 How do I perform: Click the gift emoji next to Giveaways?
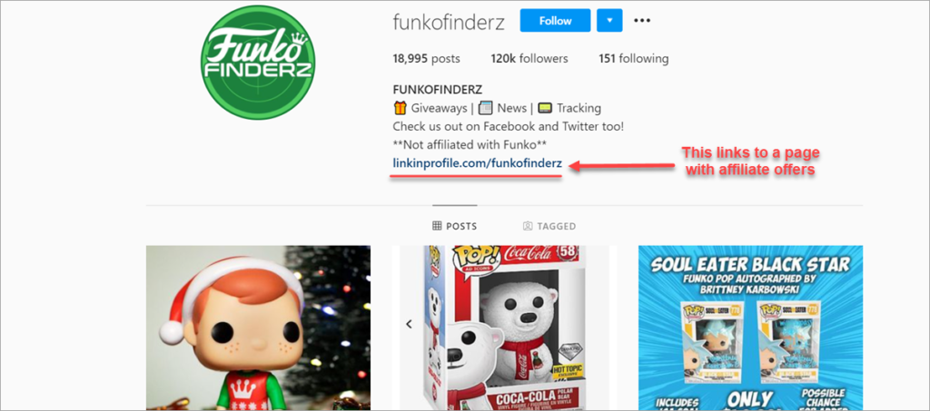click(x=400, y=108)
